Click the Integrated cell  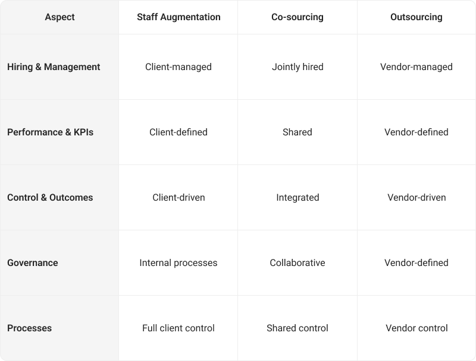tap(297, 198)
